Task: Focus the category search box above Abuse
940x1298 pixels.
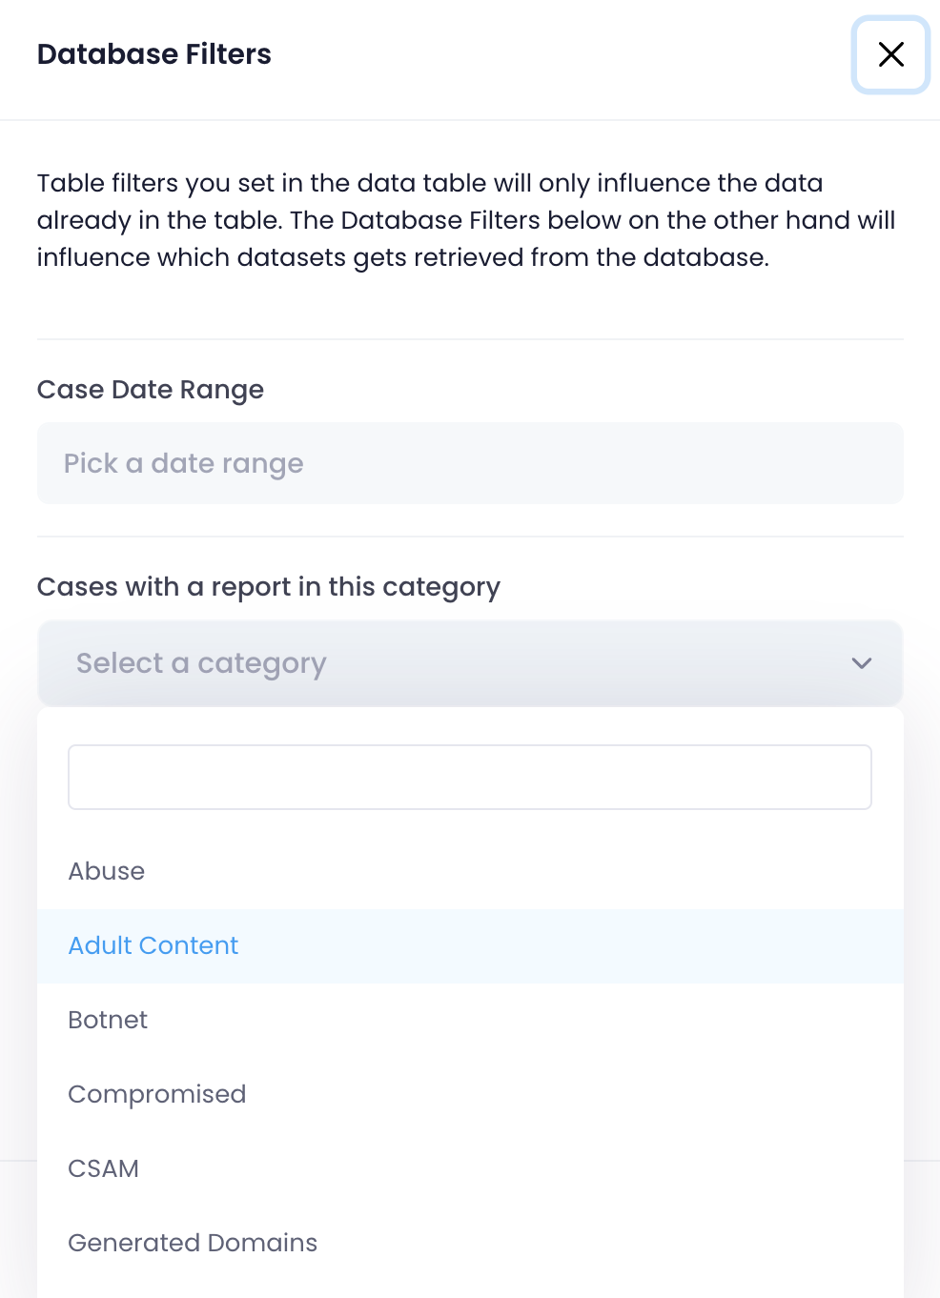Action: [x=469, y=777]
